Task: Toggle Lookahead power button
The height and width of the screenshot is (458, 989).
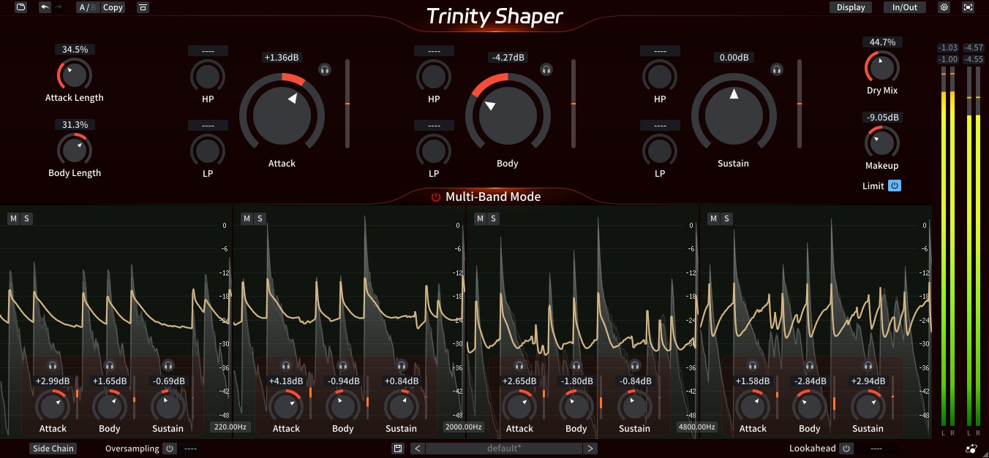Action: pyautogui.click(x=846, y=449)
